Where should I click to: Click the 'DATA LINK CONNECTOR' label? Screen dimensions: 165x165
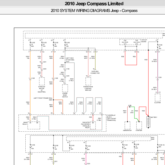tap(95, 72)
